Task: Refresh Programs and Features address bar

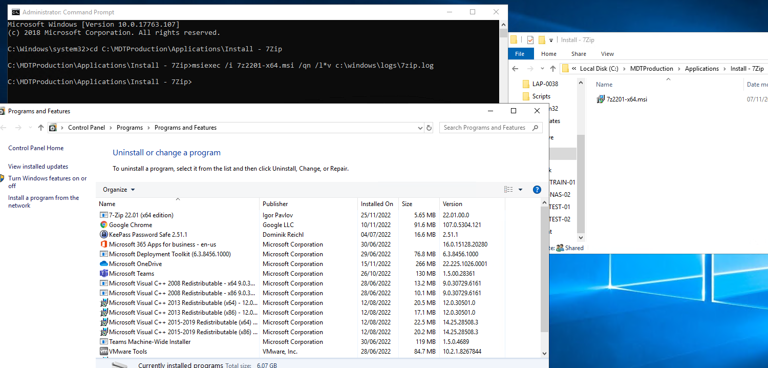Action: tap(429, 128)
